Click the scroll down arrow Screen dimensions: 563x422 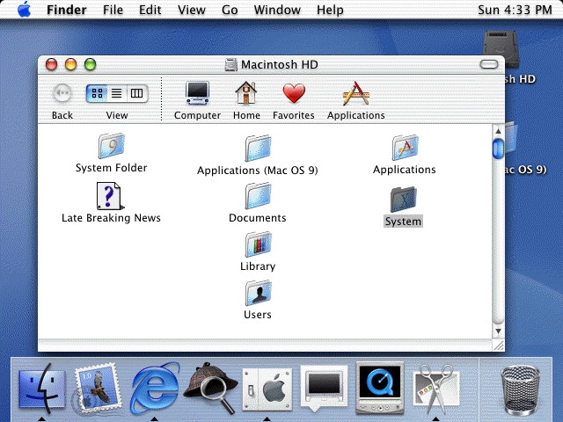[498, 331]
